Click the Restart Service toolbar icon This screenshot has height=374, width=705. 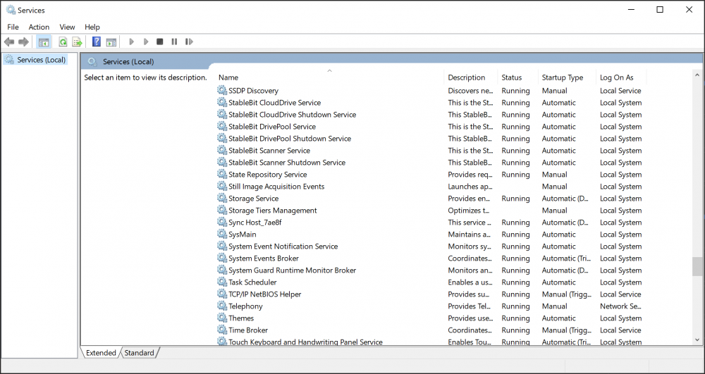tap(189, 42)
